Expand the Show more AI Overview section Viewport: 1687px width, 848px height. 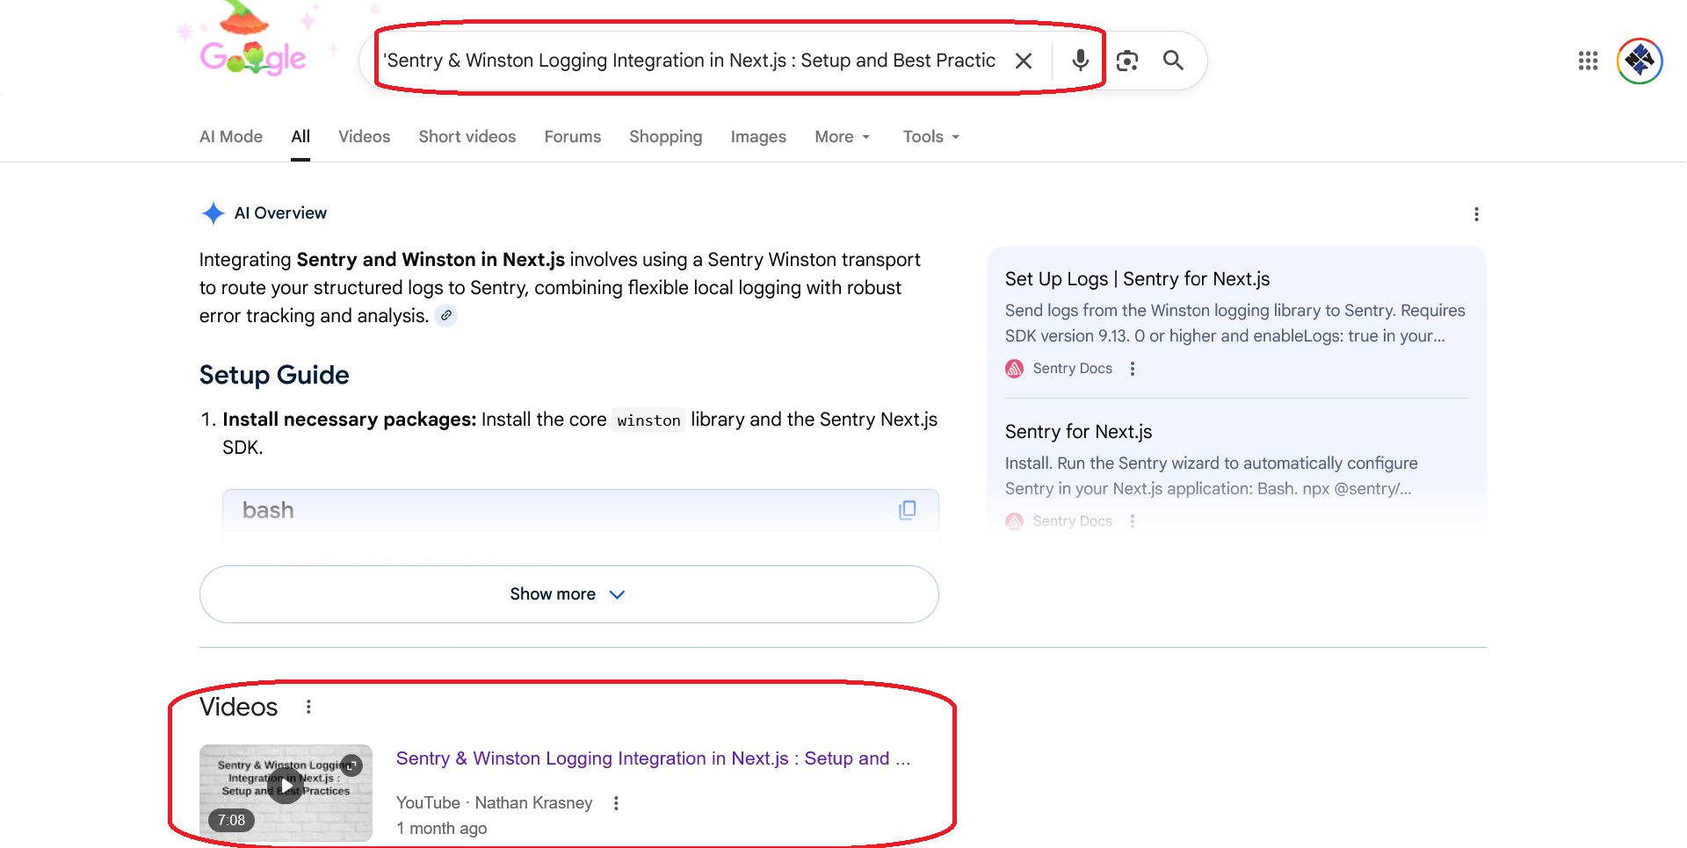click(568, 593)
